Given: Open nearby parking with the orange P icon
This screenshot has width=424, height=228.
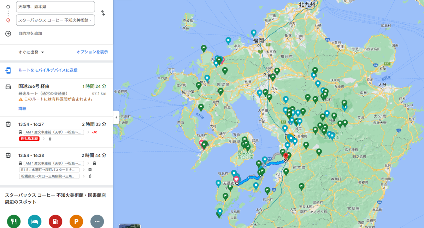Looking at the screenshot, I should pyautogui.click(x=76, y=222).
